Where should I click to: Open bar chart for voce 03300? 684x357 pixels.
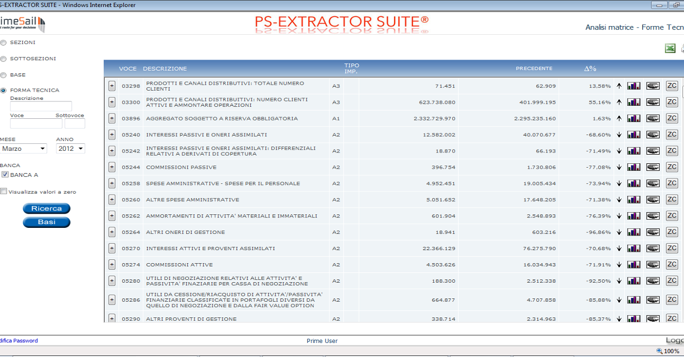point(634,102)
